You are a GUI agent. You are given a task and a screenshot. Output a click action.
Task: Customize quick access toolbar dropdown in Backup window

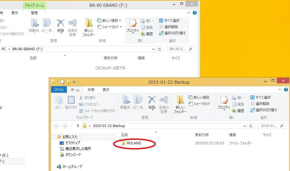[x=74, y=82]
